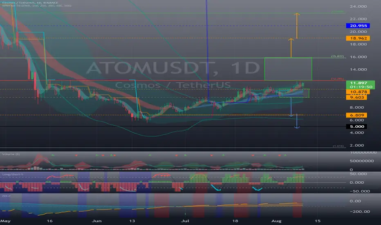Click the Jul date label on time axis
This screenshot has width=381, height=225.
coord(185,221)
